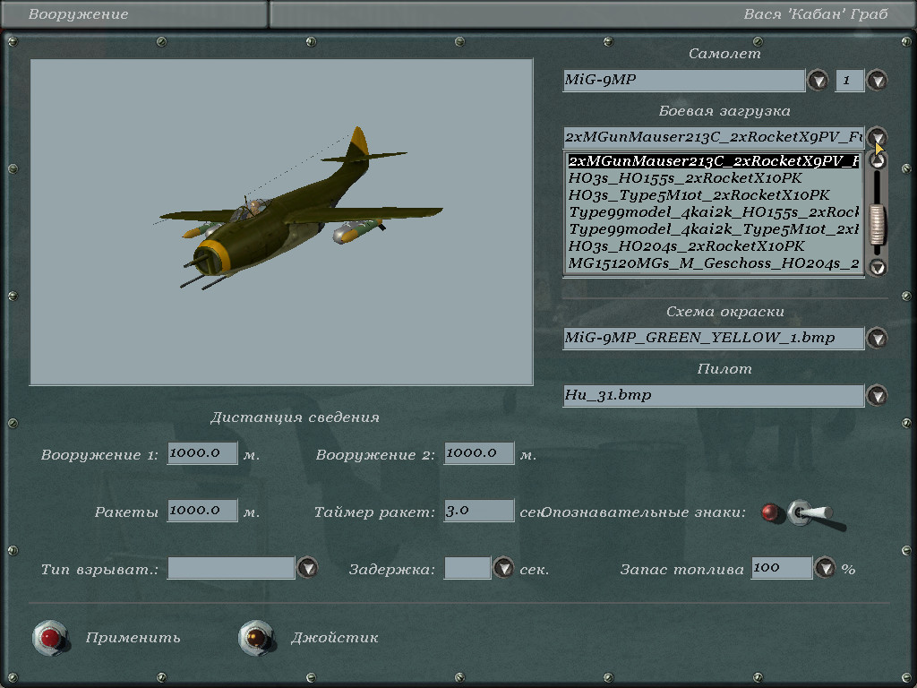Screen dimensions: 917x688
Task: Click the Вооружение 2 convergence field
Action: pos(479,453)
